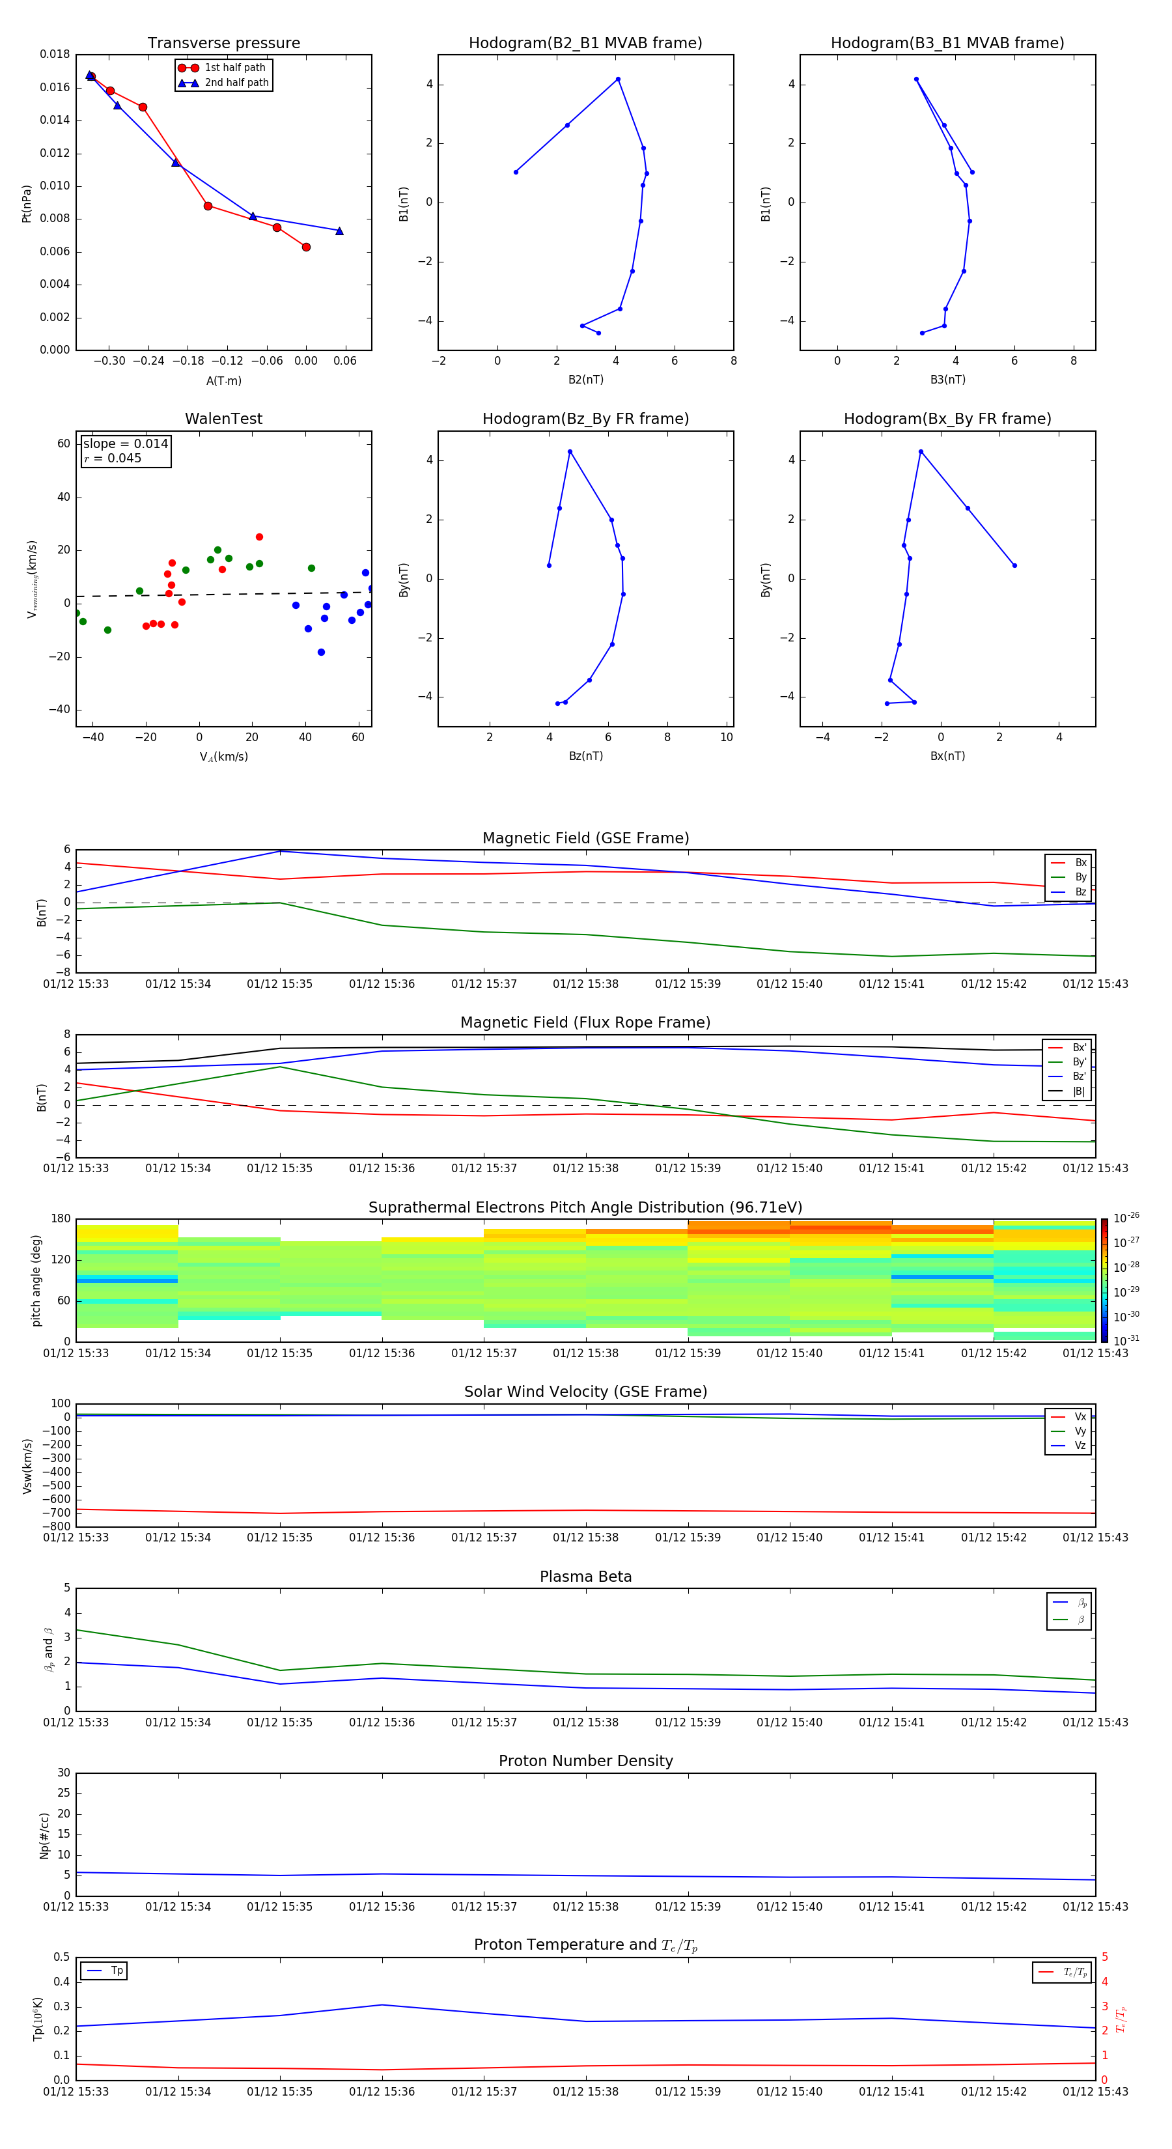Click the "B2(nT)" x-axis label
1172x2149 pixels.
click(x=585, y=380)
